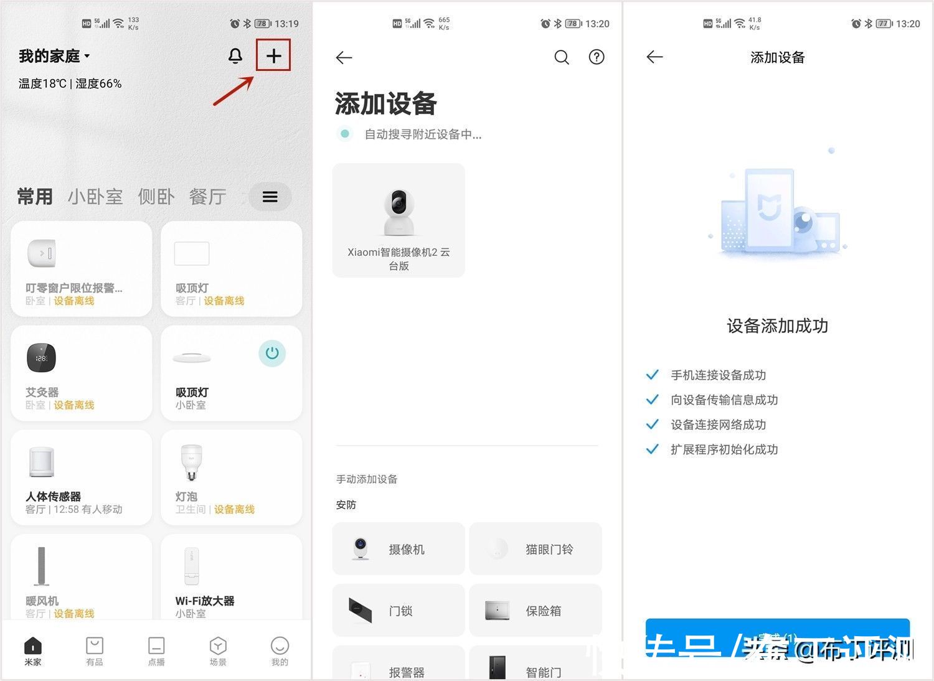Switch to the 餐厅 tab
Viewport: 934px width, 681px height.
(207, 197)
